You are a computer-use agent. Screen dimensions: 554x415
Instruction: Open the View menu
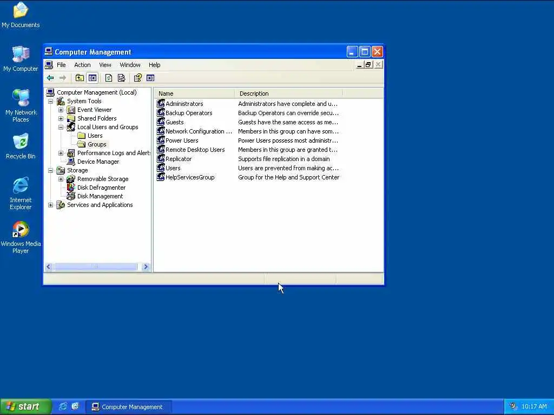point(105,65)
